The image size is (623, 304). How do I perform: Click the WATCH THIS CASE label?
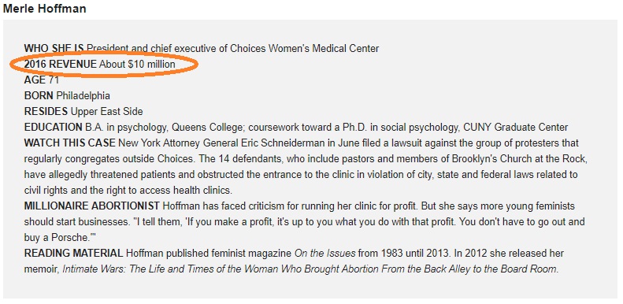click(70, 143)
